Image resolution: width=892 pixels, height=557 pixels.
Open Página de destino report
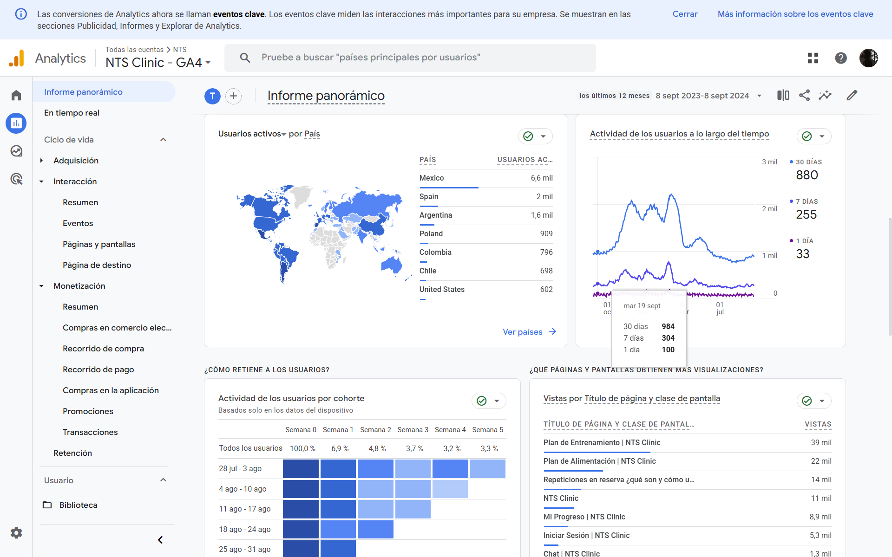(97, 265)
